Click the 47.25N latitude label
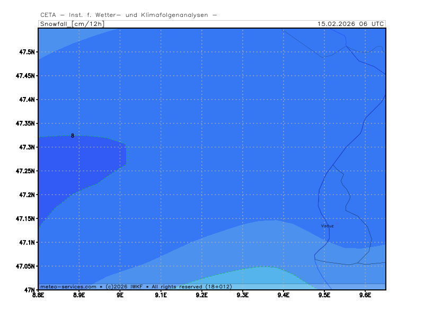The height and width of the screenshot is (318, 424). pyautogui.click(x=24, y=171)
